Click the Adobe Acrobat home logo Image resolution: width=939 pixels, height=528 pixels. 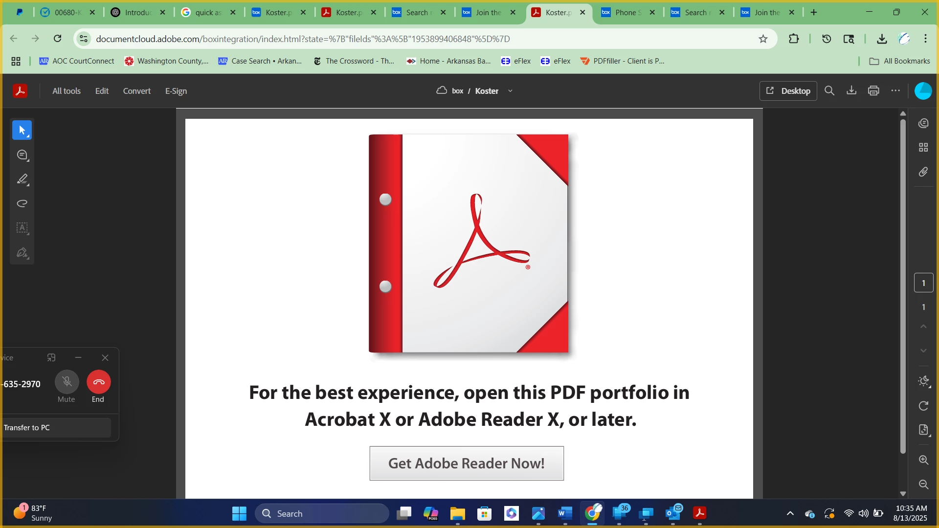pos(20,91)
